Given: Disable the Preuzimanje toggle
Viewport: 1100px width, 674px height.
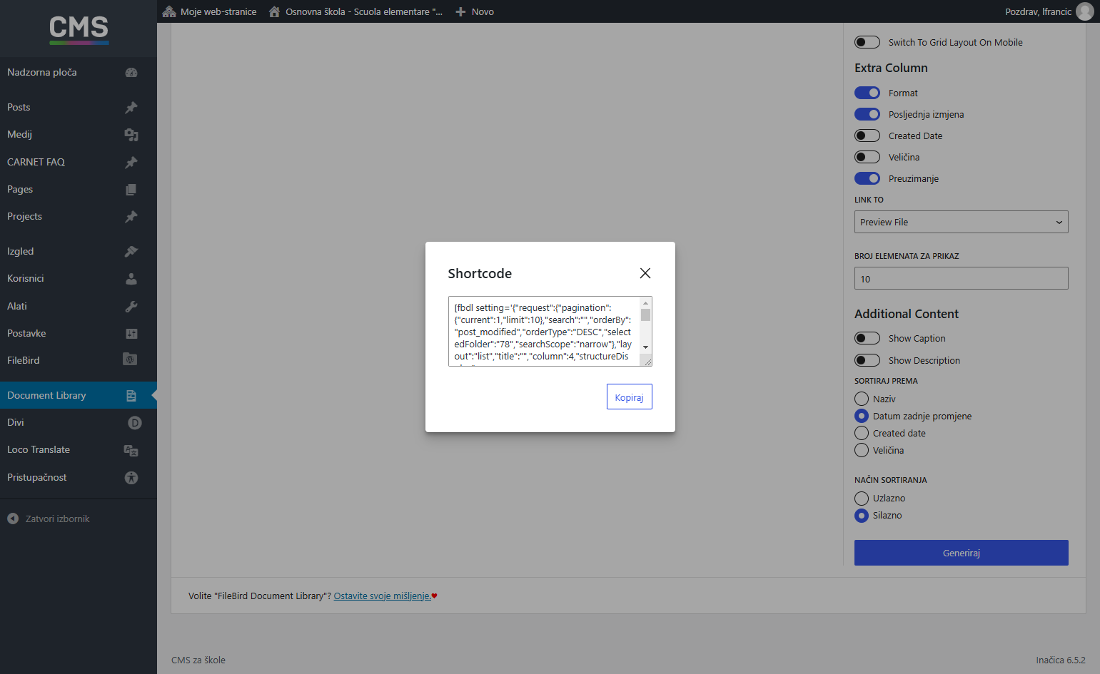Looking at the screenshot, I should point(867,178).
